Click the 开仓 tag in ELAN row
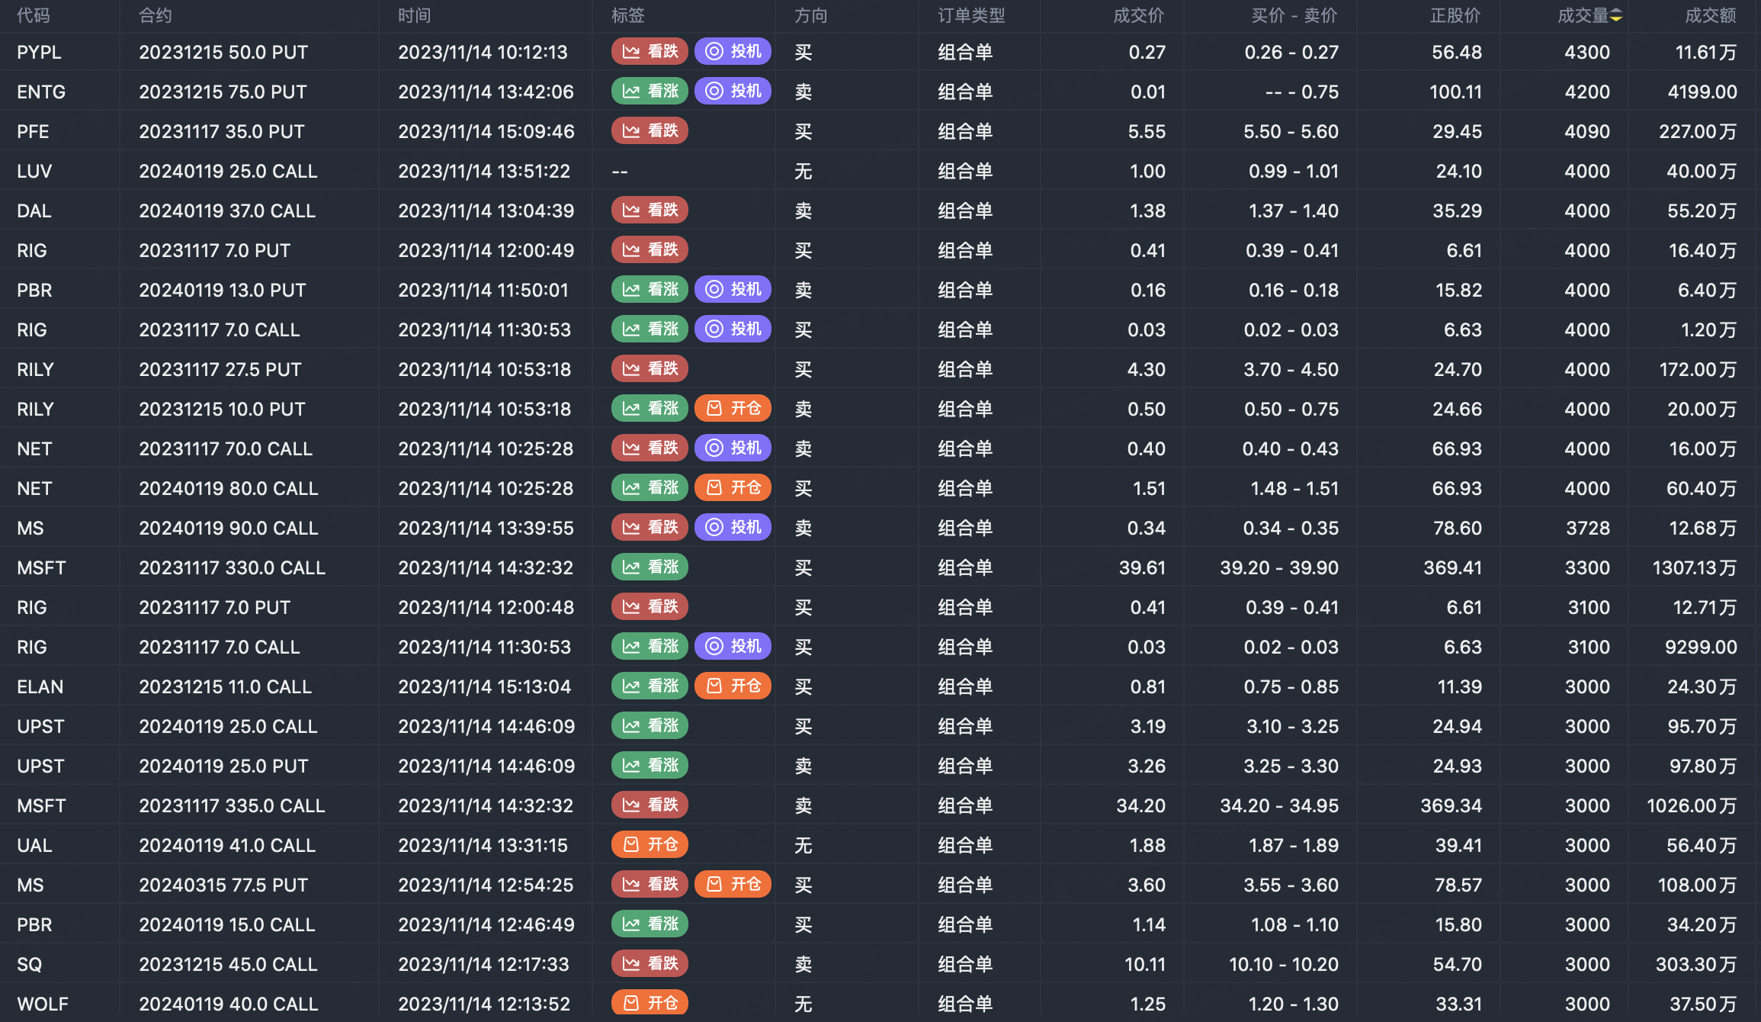 (733, 686)
